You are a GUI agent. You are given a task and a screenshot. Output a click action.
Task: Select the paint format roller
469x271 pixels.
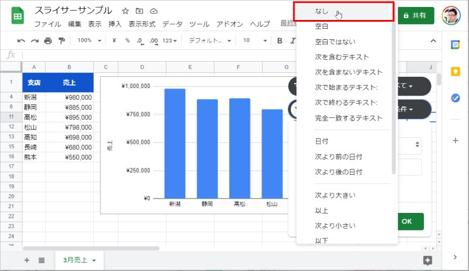coord(62,40)
